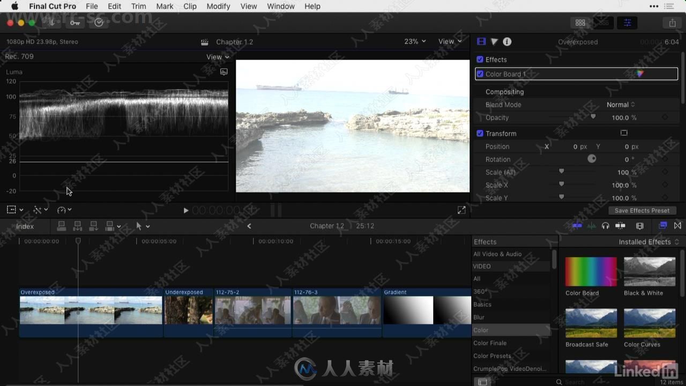This screenshot has height=386, width=686.
Task: Click the Scale X slider handle
Action: (x=562, y=184)
